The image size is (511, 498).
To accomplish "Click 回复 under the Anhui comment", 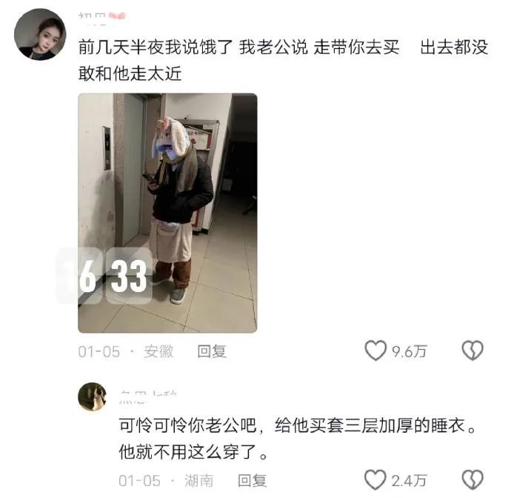I will click(212, 351).
